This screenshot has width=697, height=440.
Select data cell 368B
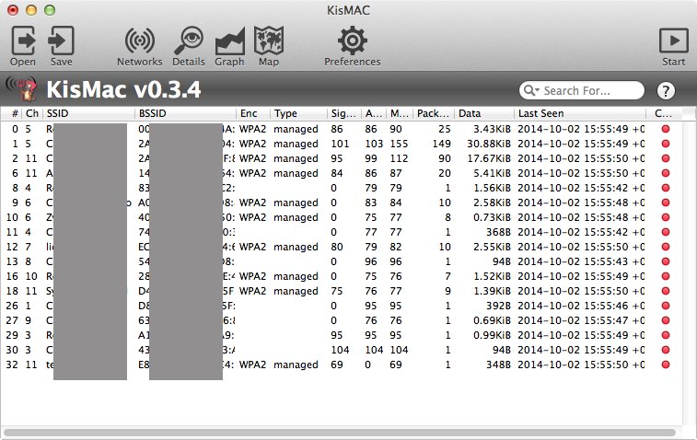(498, 232)
